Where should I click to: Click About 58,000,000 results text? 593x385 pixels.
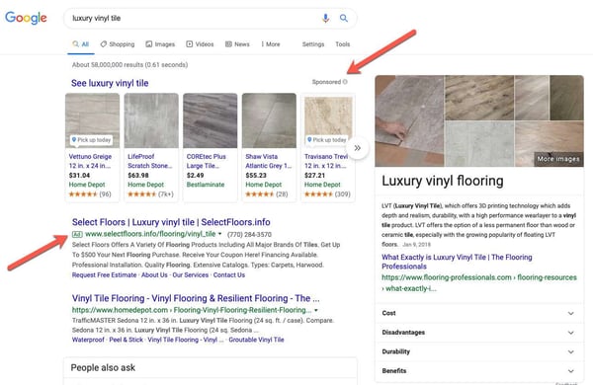coord(129,64)
